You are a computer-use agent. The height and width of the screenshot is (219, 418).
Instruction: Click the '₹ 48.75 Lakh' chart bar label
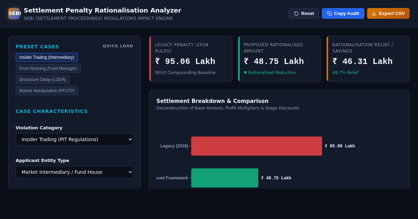pyautogui.click(x=276, y=178)
